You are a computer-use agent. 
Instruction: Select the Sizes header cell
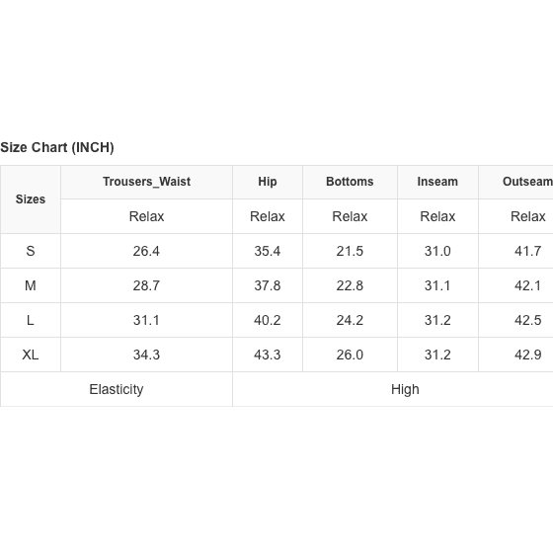[x=31, y=199]
